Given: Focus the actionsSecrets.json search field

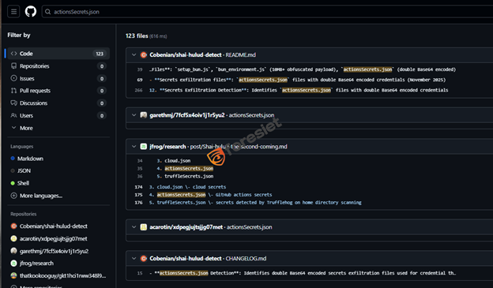Looking at the screenshot, I should pos(267,12).
